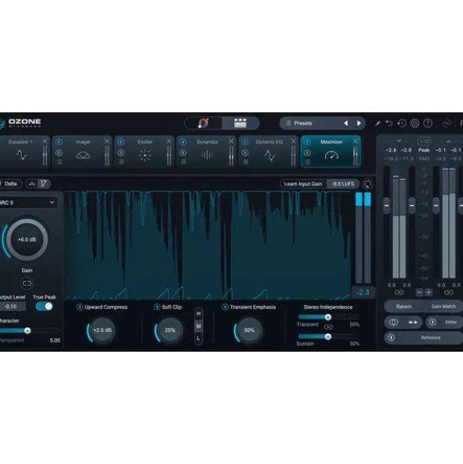Viewport: 463px width, 464px height.
Task: Select the Dynamics module
Action: [x=207, y=152]
